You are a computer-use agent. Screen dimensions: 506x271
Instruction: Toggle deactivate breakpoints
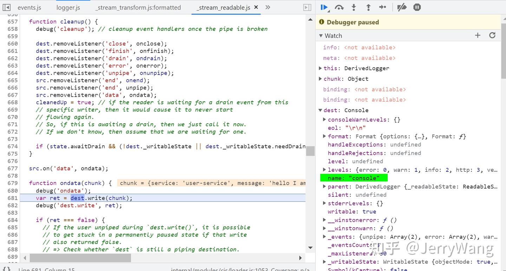[x=402, y=7]
